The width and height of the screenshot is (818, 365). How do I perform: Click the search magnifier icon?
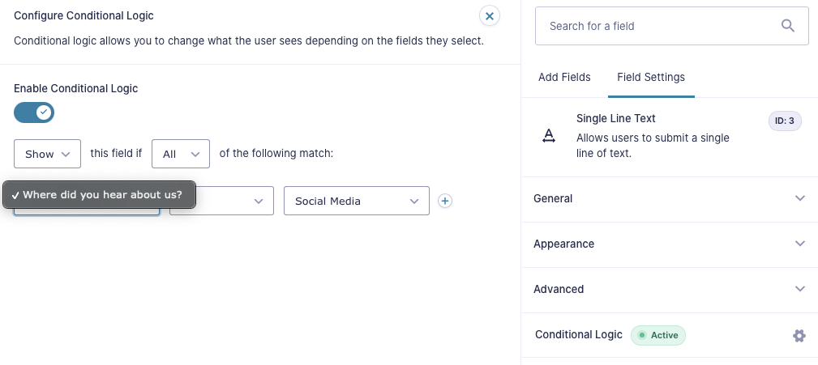(x=787, y=26)
